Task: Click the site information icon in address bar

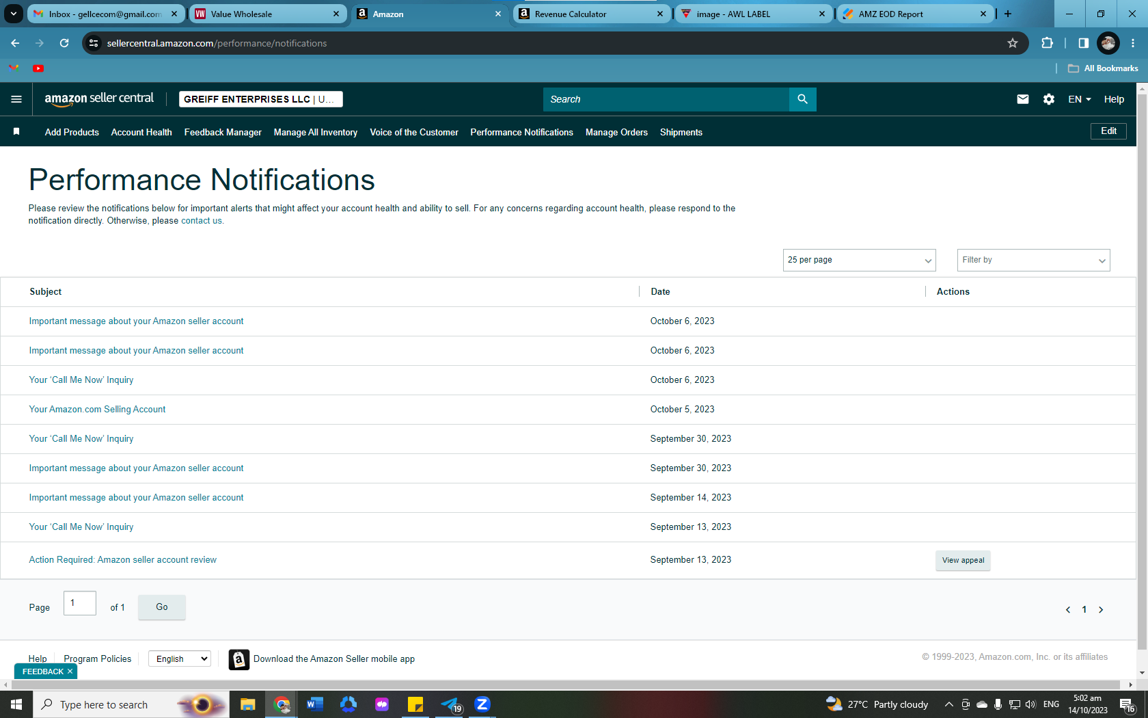Action: click(x=94, y=43)
